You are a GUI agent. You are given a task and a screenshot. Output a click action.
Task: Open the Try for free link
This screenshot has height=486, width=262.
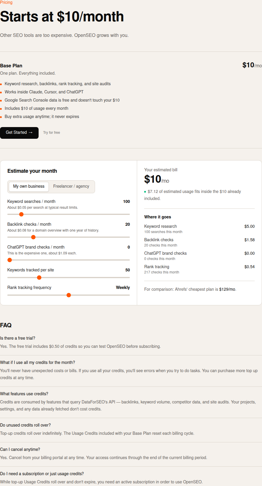[x=51, y=133]
